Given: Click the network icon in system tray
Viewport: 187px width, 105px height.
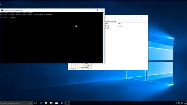Looking at the screenshot, I should coord(179,103).
